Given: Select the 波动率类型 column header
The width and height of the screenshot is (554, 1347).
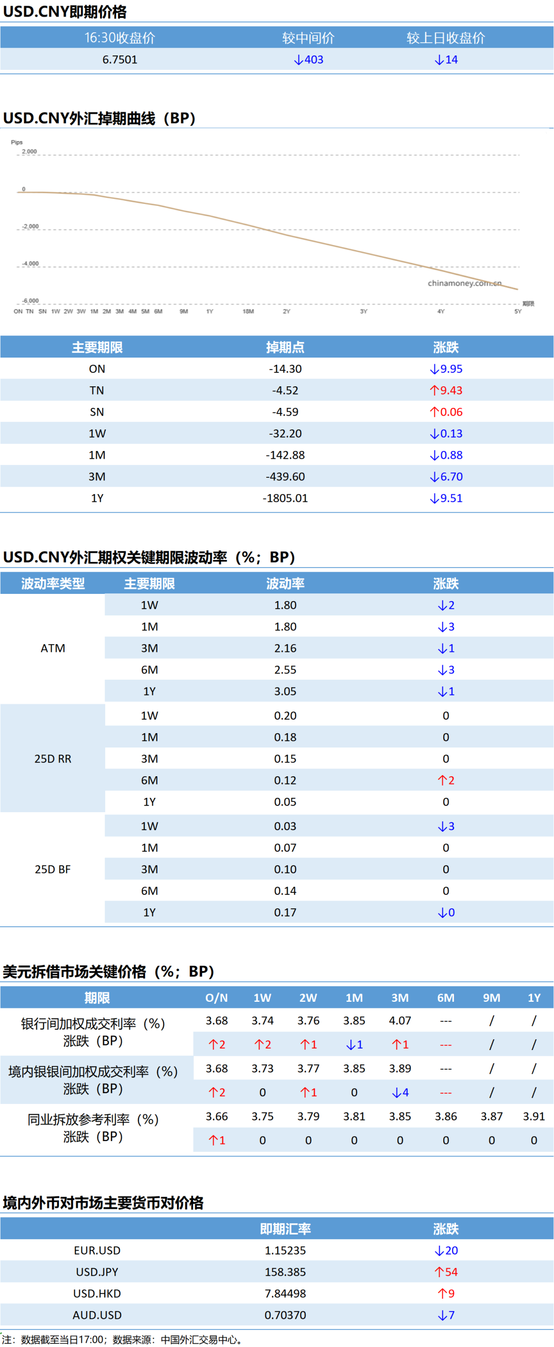Looking at the screenshot, I should coord(53,584).
